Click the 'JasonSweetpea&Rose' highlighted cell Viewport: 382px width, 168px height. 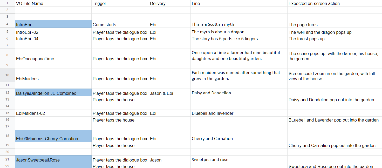[53, 159]
